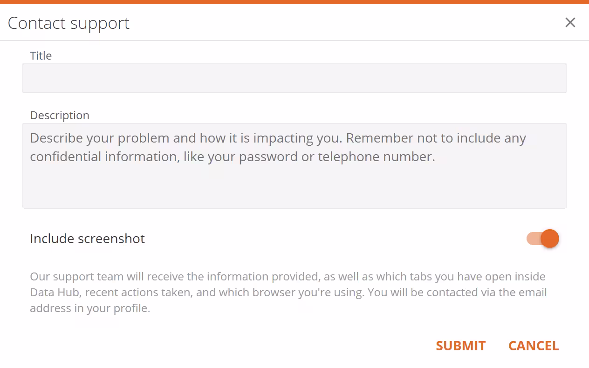
Task: Submit the support request
Action: 460,346
